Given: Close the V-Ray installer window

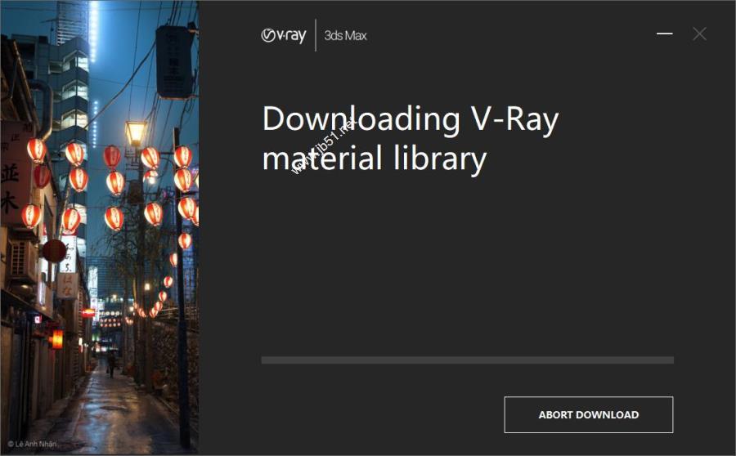Looking at the screenshot, I should pos(699,34).
